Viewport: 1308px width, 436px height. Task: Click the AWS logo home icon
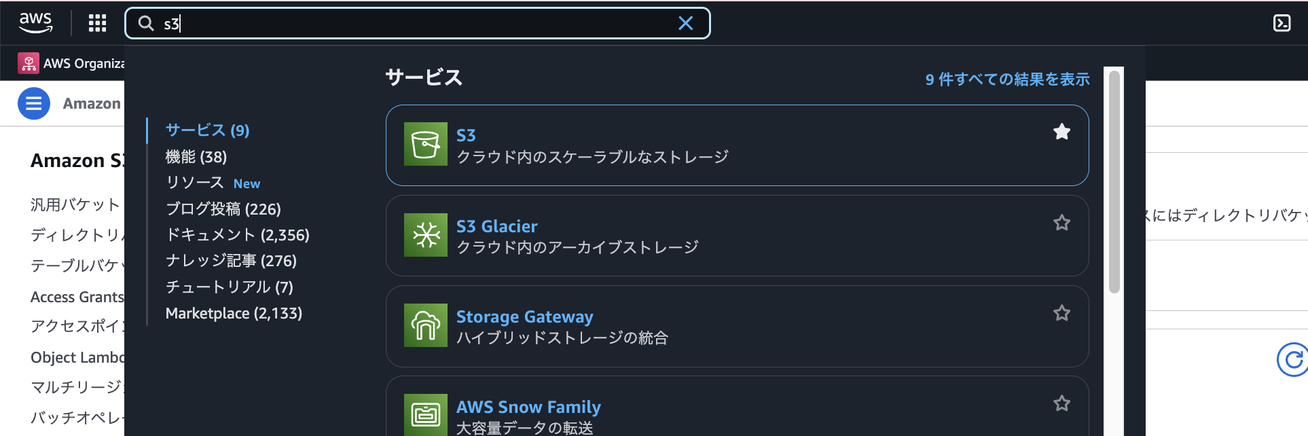(35, 22)
